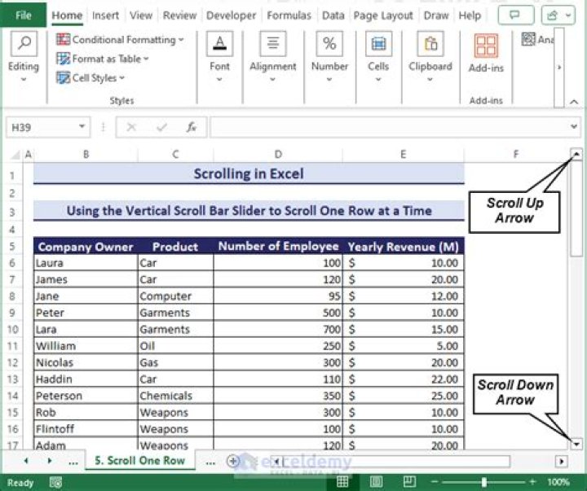587x491 pixels.
Task: Select William's employee count 250
Action: 278,346
